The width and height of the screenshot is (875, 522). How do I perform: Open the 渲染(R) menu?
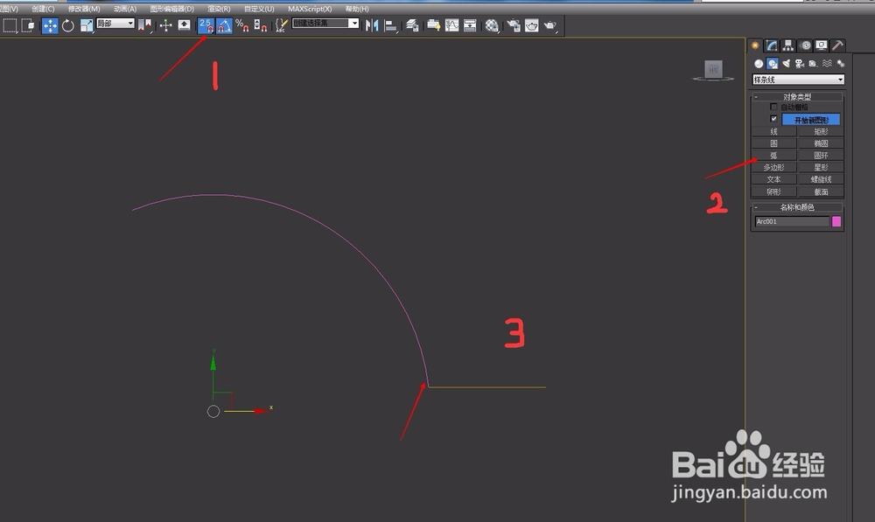[x=219, y=9]
